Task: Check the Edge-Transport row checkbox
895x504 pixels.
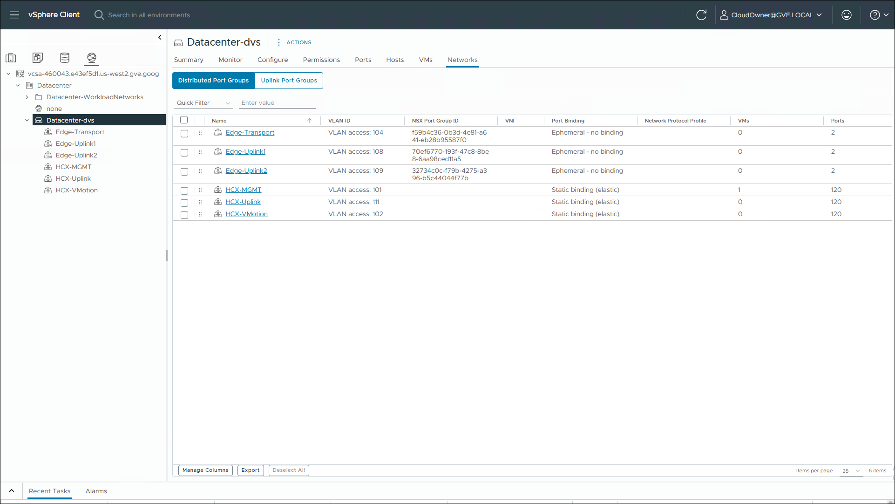Action: [184, 134]
